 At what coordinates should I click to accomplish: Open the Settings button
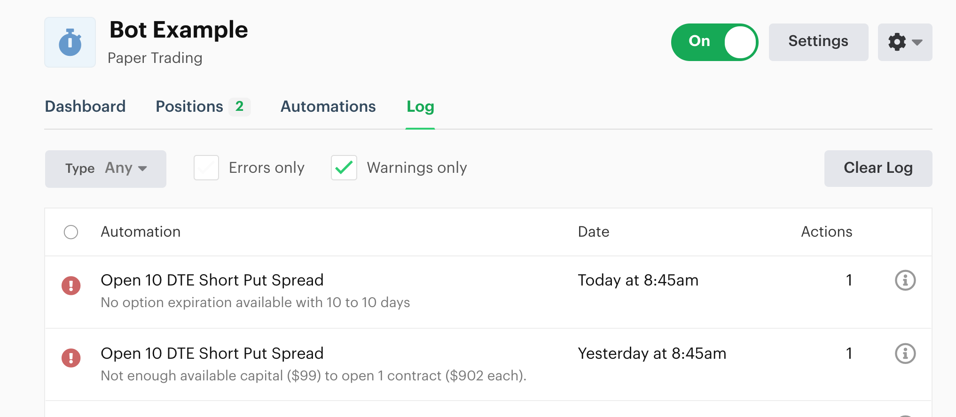pyautogui.click(x=818, y=42)
